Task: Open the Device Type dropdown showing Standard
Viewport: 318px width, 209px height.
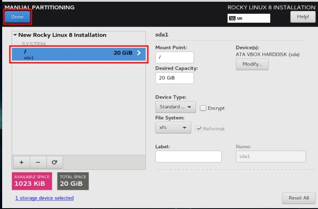Action: pyautogui.click(x=175, y=107)
